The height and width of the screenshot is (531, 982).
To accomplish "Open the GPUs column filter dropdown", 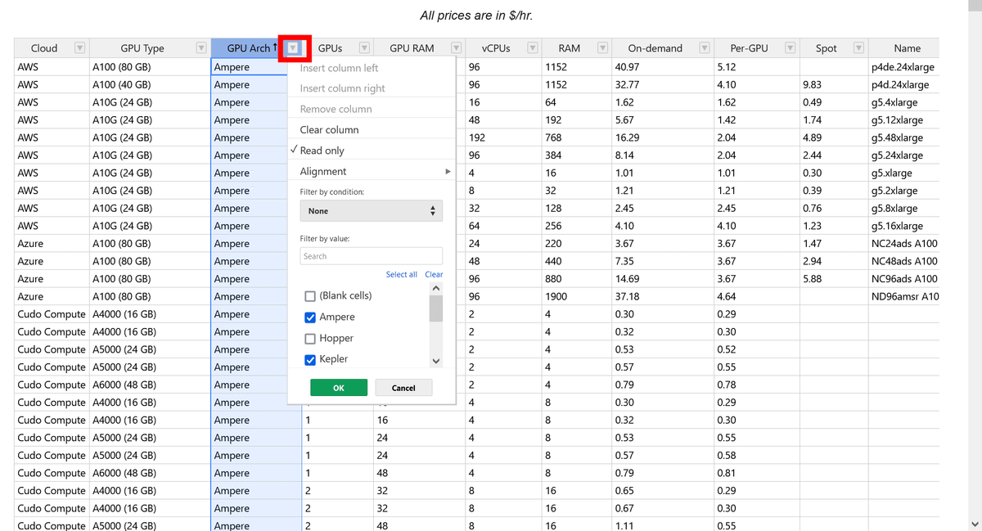I will coord(365,48).
